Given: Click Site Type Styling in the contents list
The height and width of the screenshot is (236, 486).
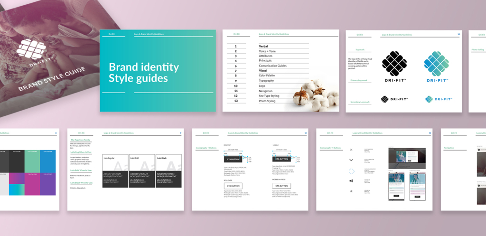Looking at the screenshot, I should click(x=269, y=96).
